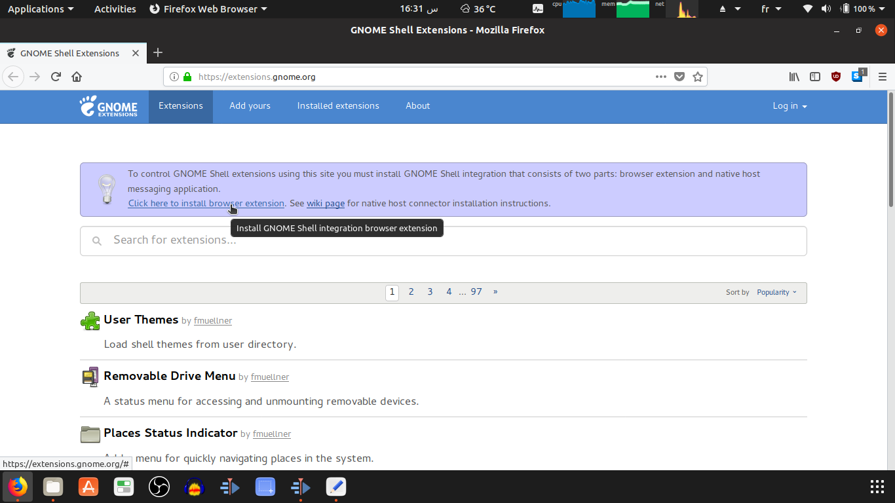Open the Installed extensions page
Image resolution: width=895 pixels, height=503 pixels.
coord(338,106)
